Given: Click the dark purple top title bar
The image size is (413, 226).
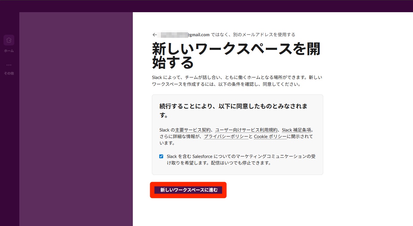Looking at the screenshot, I should click(206, 6).
